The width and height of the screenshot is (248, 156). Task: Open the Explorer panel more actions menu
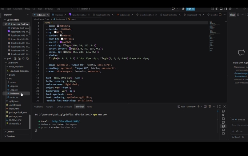28,15
